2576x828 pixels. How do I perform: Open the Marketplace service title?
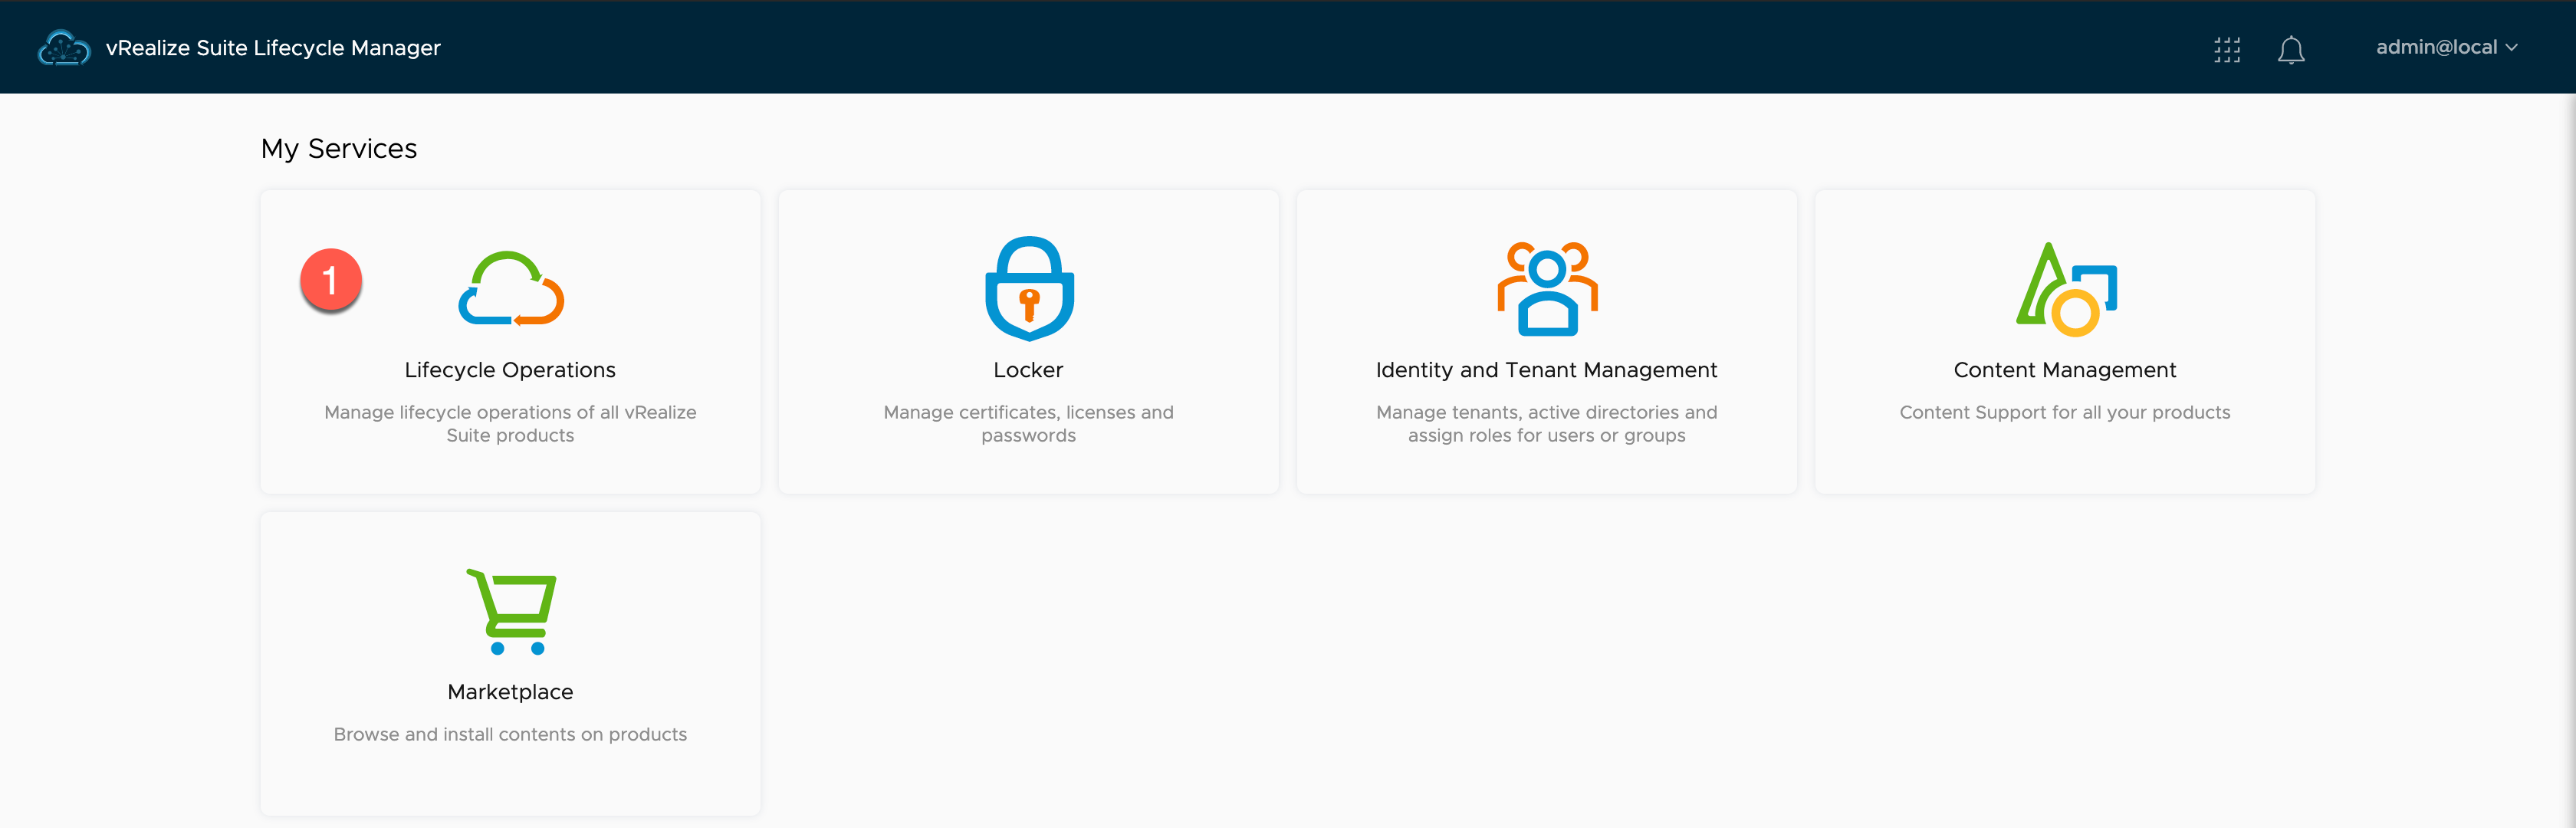[x=510, y=692]
